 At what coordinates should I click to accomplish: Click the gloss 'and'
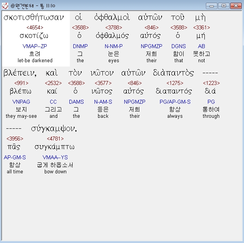pos(53,116)
